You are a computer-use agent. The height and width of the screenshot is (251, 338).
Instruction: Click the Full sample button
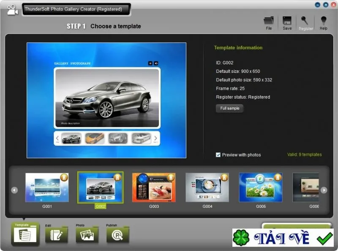[x=229, y=108]
